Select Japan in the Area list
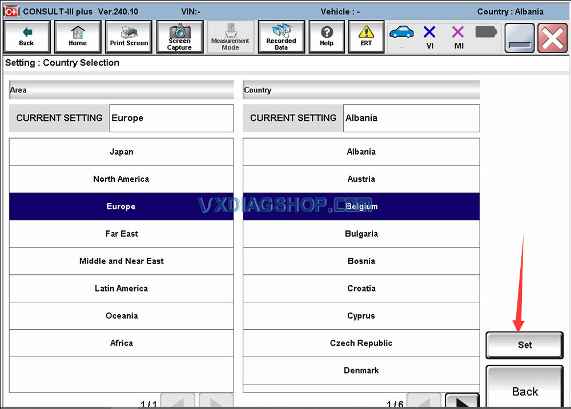 (x=121, y=152)
